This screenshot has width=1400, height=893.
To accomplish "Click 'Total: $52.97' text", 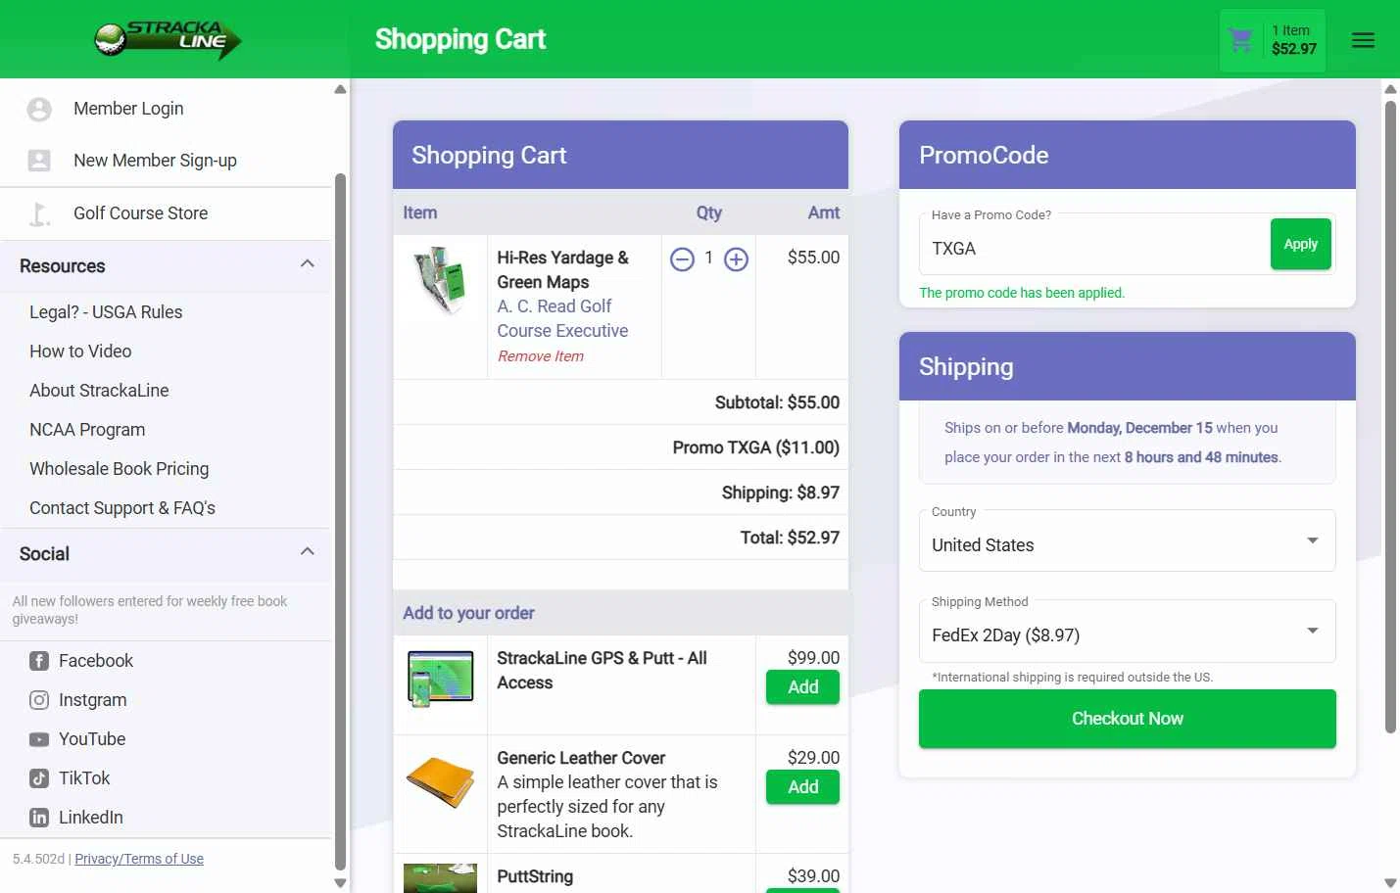I will pyautogui.click(x=790, y=538).
